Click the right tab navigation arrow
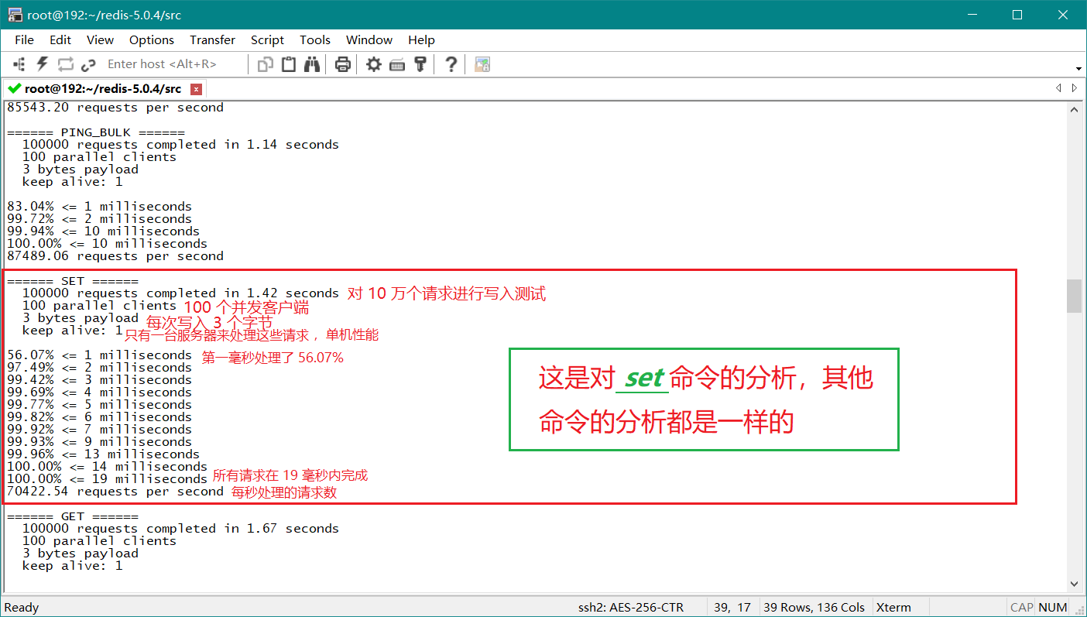The width and height of the screenshot is (1087, 617). coord(1074,88)
